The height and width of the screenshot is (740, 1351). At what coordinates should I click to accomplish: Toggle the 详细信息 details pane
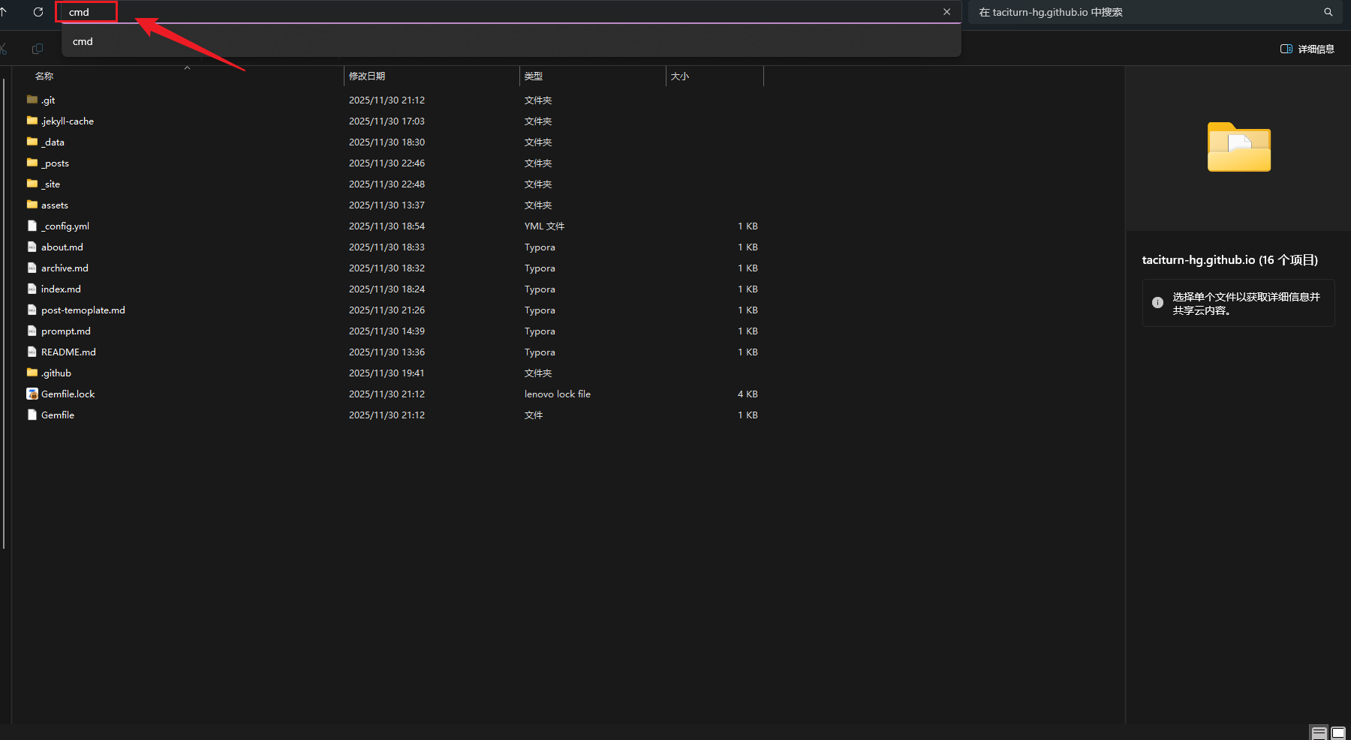(x=1307, y=49)
